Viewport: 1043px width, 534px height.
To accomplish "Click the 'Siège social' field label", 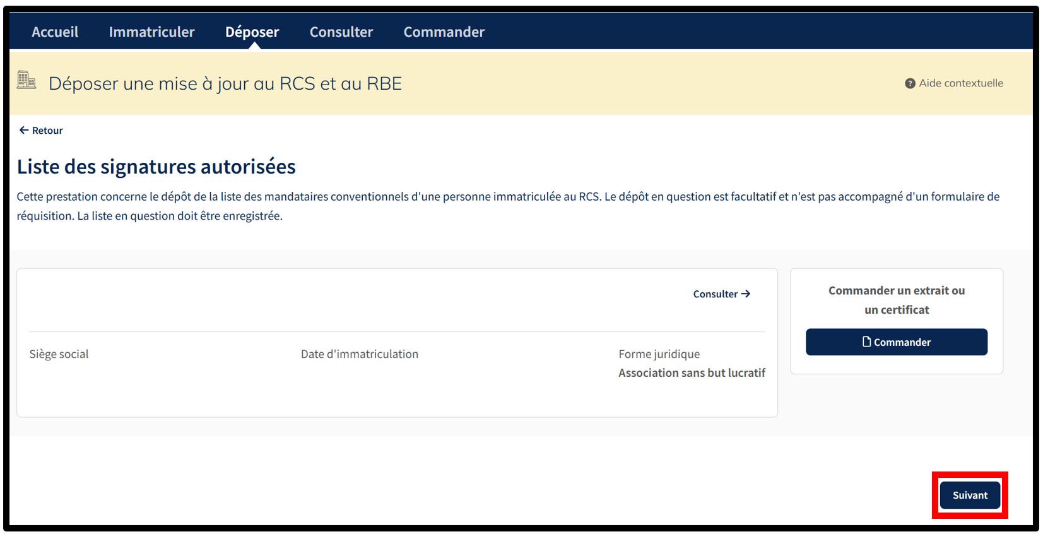I will [x=59, y=354].
